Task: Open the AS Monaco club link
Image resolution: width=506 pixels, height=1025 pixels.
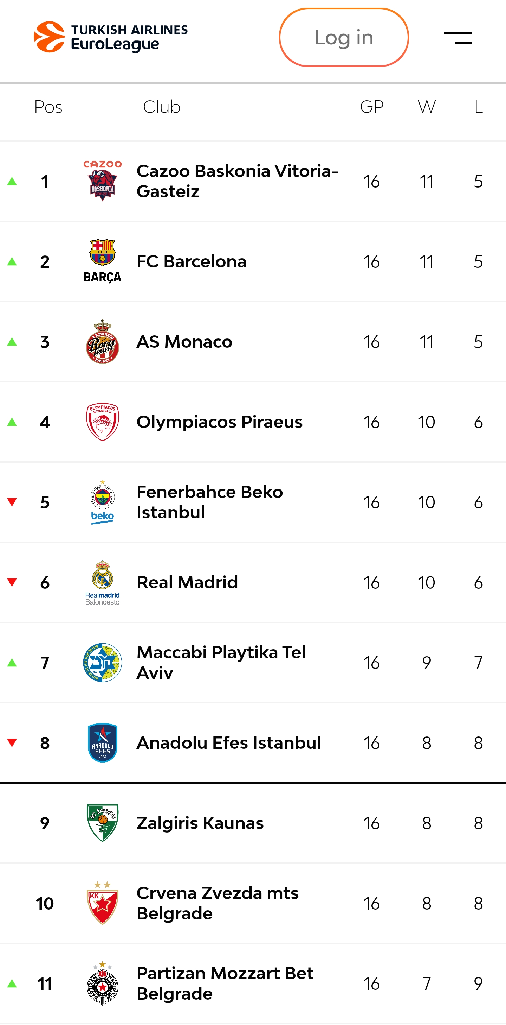Action: (x=184, y=342)
